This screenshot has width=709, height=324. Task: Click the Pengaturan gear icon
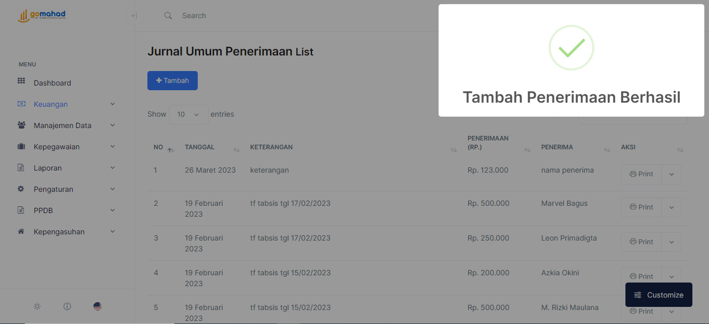tap(21, 189)
